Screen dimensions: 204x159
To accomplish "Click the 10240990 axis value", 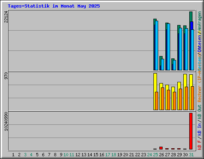I will [6, 121].
